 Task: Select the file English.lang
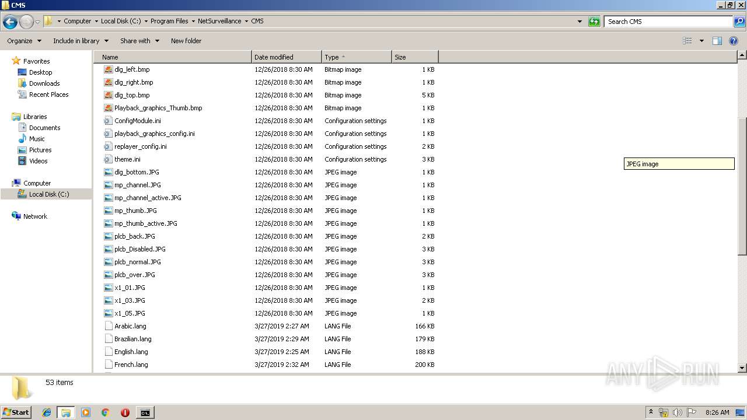(x=131, y=352)
